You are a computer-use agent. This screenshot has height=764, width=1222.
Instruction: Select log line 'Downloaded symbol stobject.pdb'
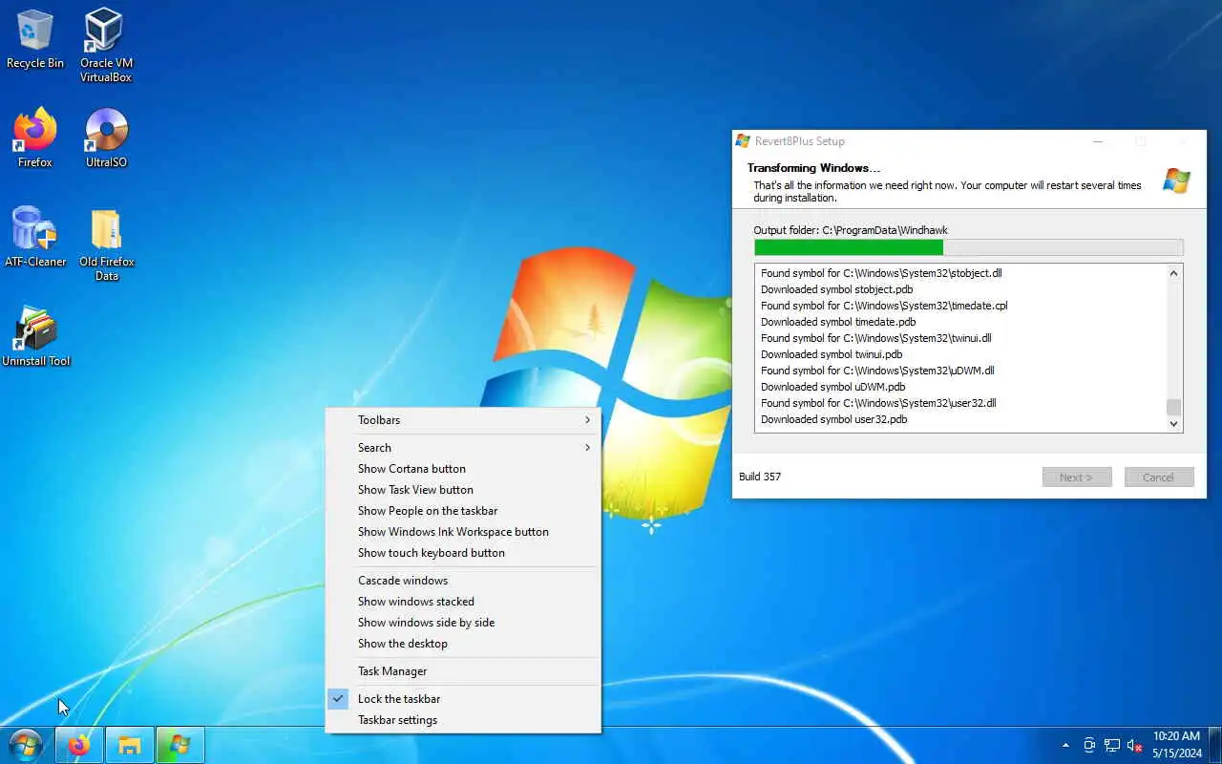coord(836,289)
